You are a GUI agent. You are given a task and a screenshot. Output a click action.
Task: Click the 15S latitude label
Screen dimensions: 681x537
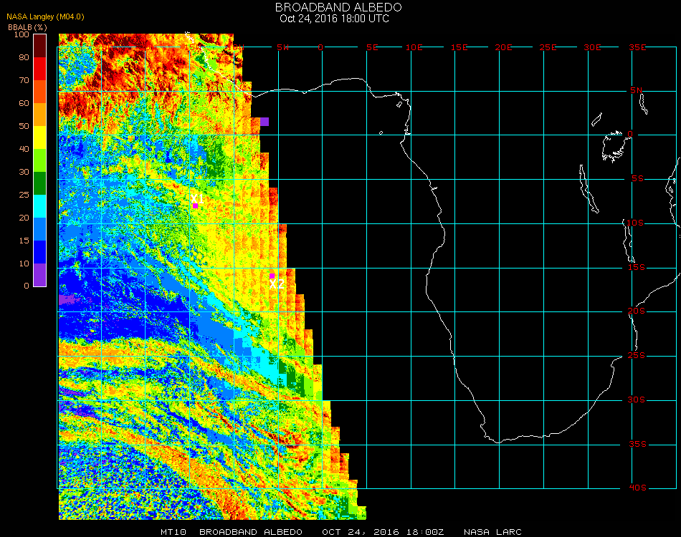click(637, 267)
